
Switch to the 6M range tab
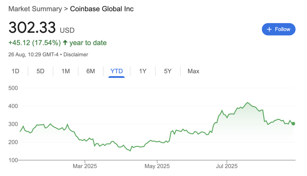point(91,71)
